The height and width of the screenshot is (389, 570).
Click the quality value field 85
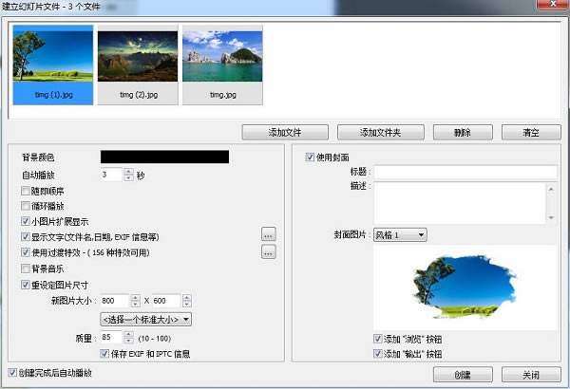point(111,338)
